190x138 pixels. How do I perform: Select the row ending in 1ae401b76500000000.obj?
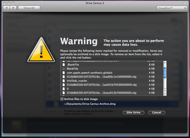[101, 85]
